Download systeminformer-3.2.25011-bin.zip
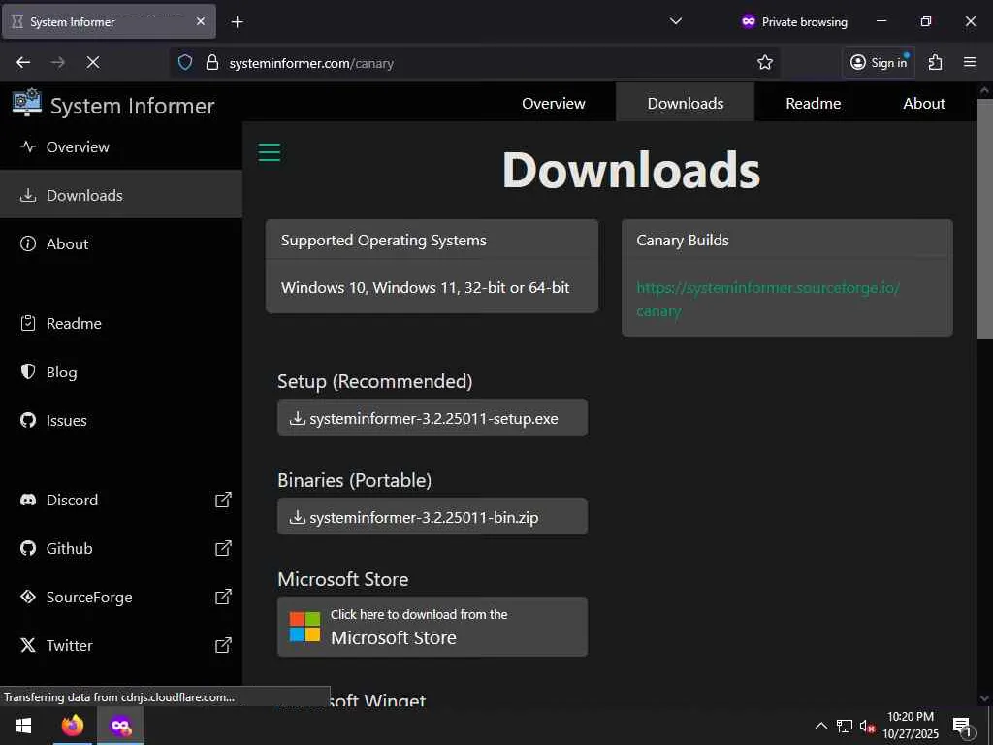Viewport: 993px width, 745px height. 432,516
